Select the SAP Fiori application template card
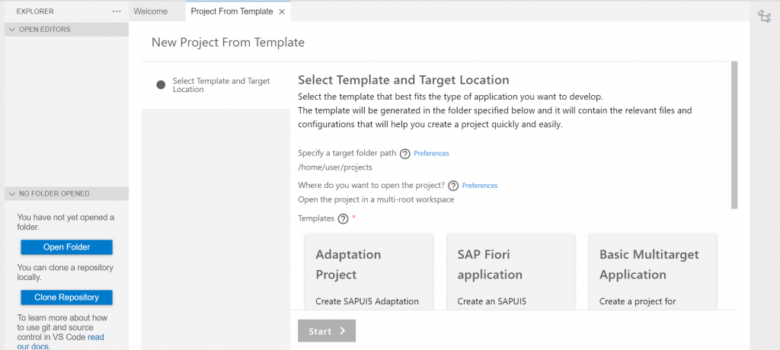 tap(511, 272)
